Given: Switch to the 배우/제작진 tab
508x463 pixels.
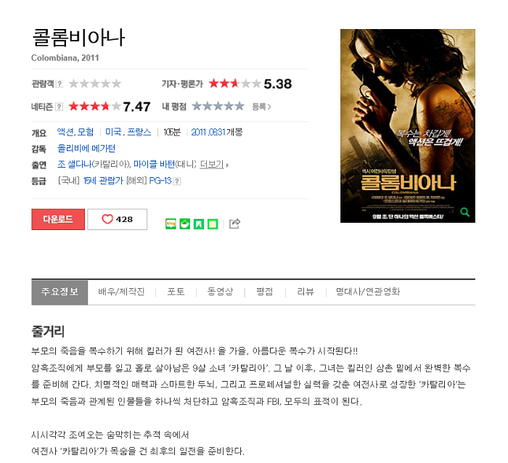Looking at the screenshot, I should pos(121,292).
